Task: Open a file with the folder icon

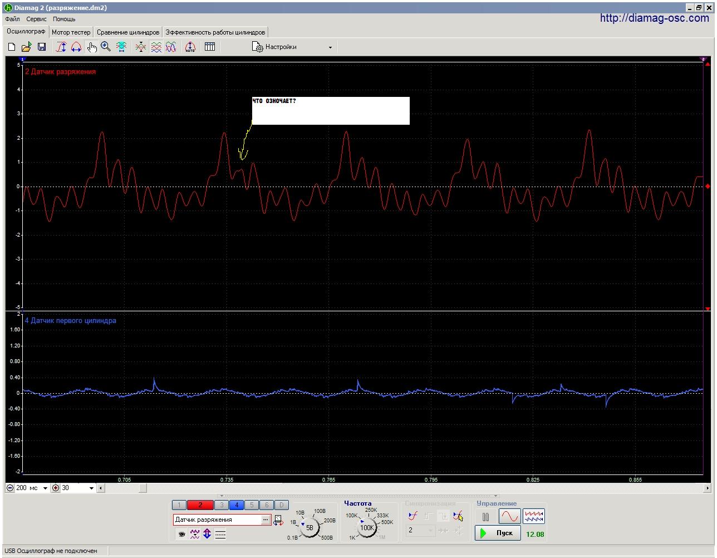Action: point(26,47)
